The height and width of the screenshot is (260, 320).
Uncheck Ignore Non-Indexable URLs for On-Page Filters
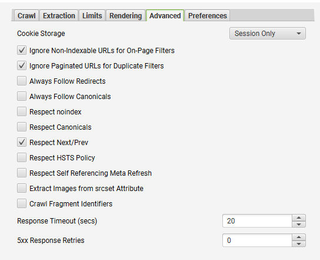click(x=22, y=50)
